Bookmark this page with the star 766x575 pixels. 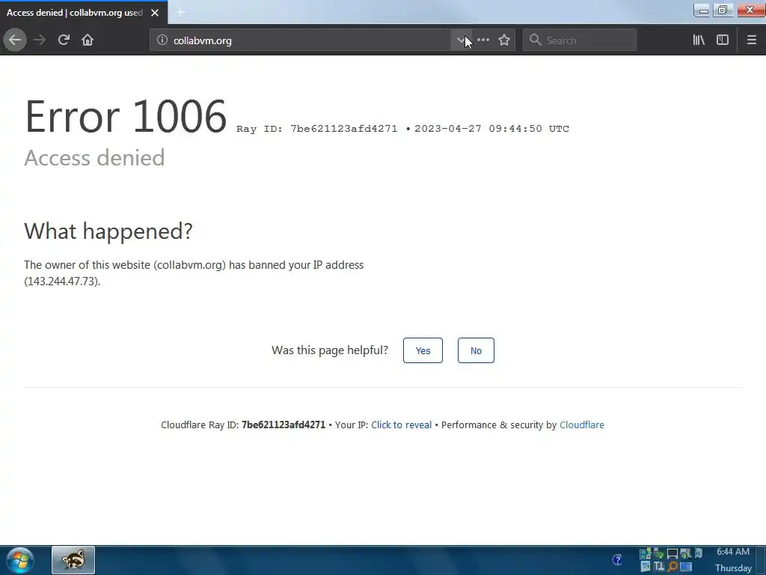point(504,40)
